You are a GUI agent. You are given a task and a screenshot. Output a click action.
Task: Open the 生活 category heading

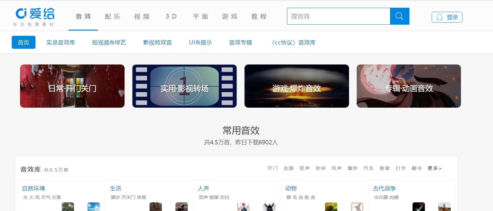tap(116, 188)
